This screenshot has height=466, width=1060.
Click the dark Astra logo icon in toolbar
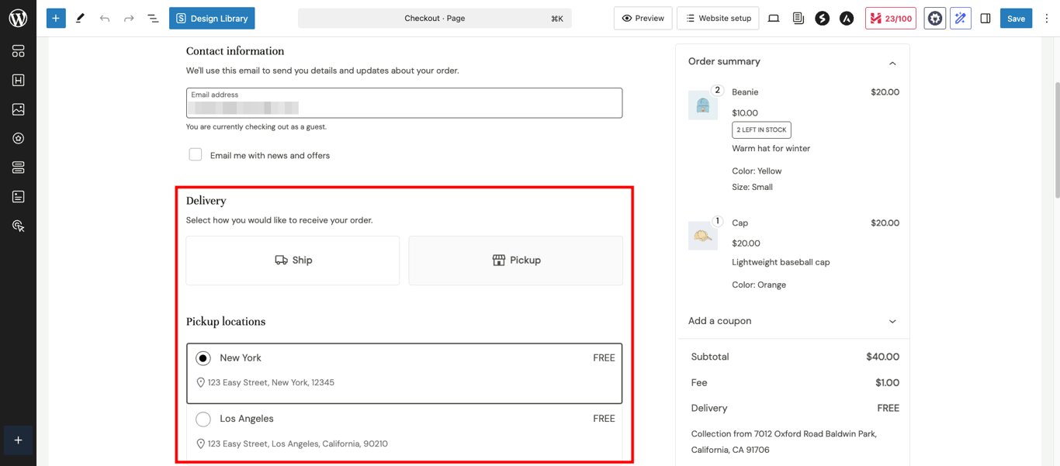pos(846,18)
